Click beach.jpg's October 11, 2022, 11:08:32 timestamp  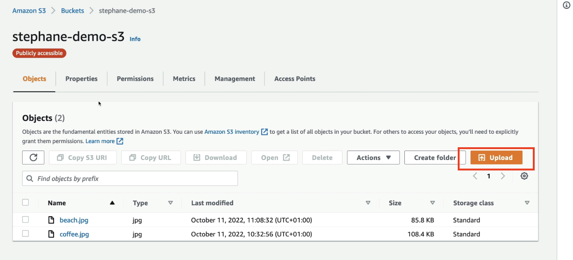tap(252, 220)
